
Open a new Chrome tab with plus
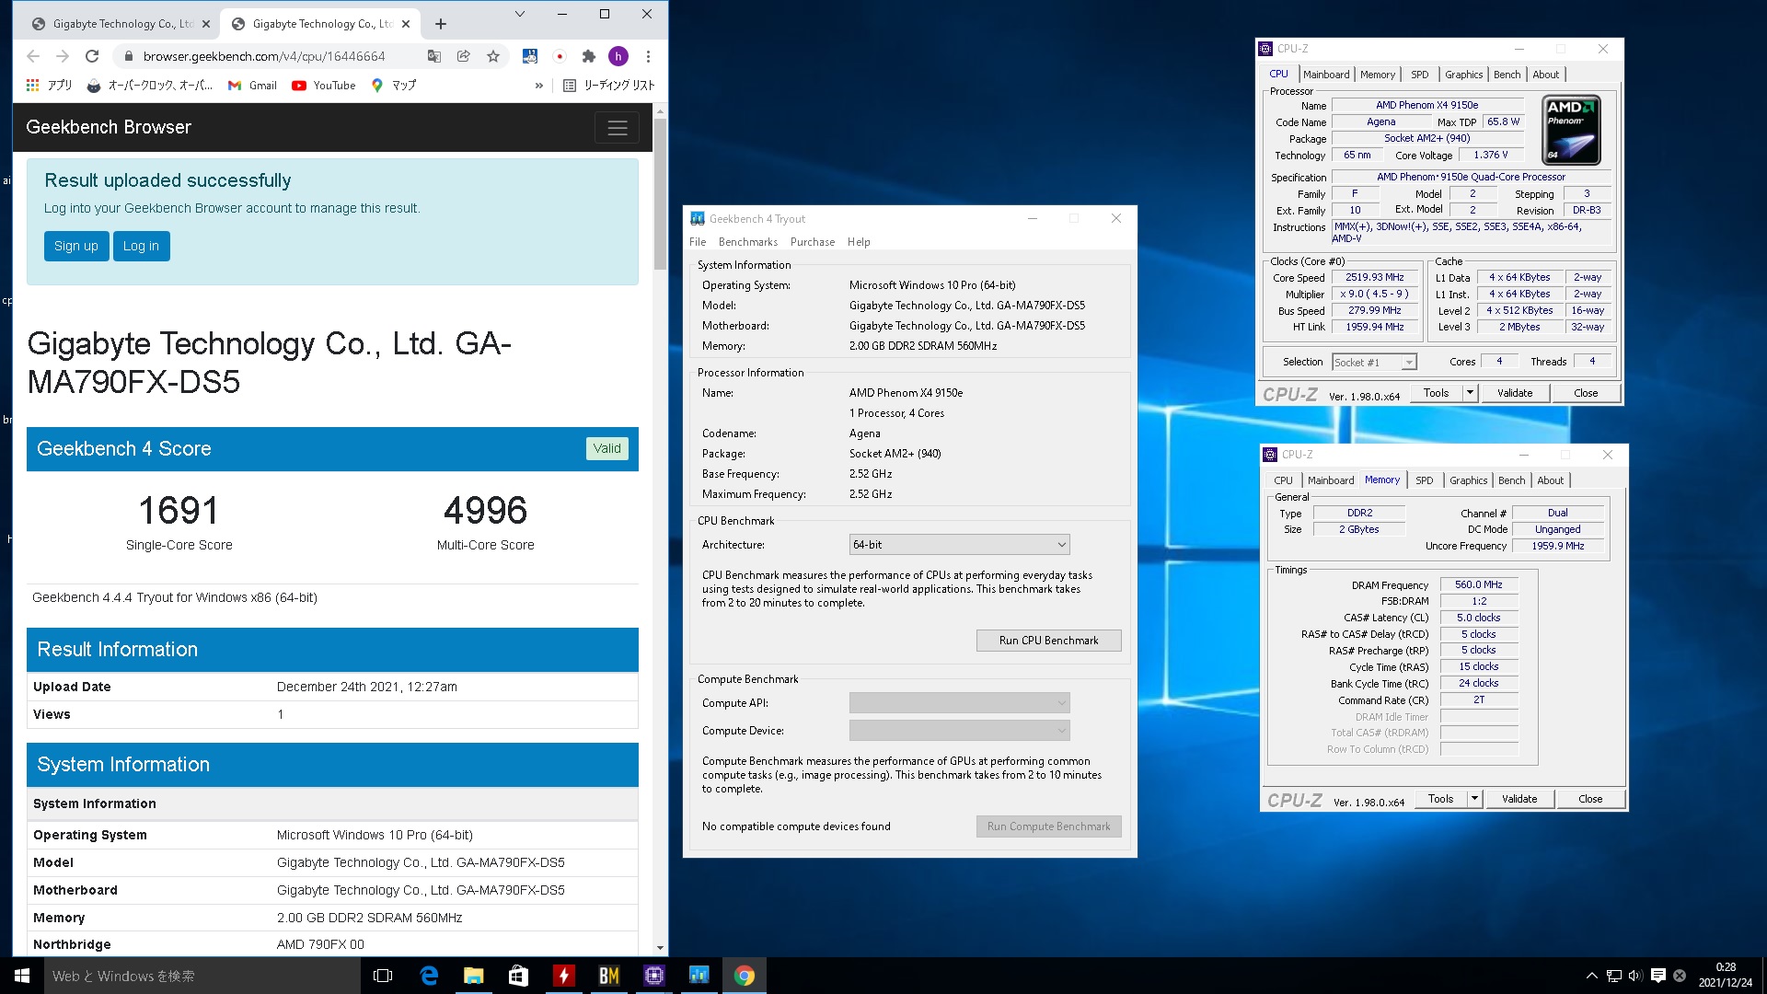point(441,24)
